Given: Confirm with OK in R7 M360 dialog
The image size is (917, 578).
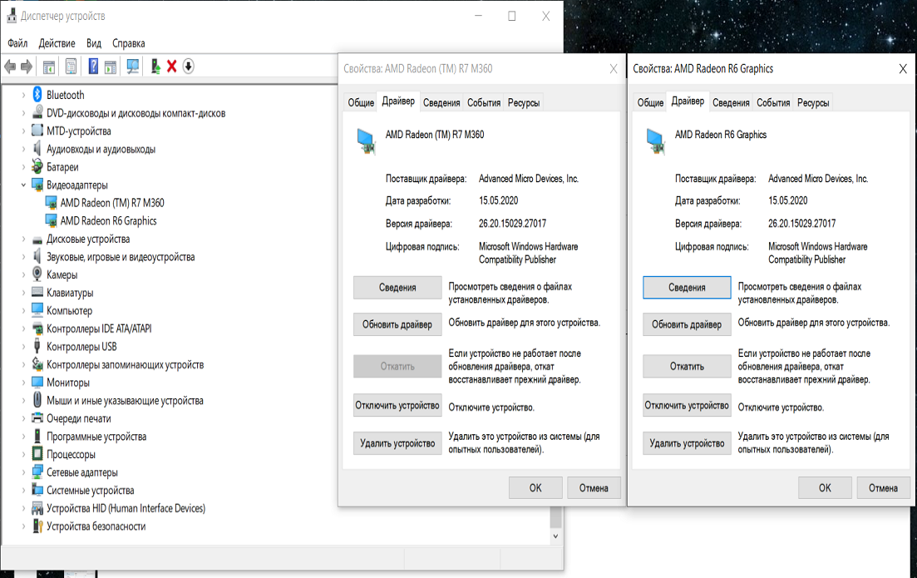Looking at the screenshot, I should click(x=535, y=488).
